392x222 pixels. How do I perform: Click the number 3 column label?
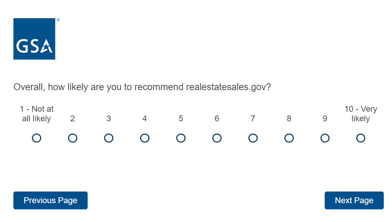[x=109, y=119]
